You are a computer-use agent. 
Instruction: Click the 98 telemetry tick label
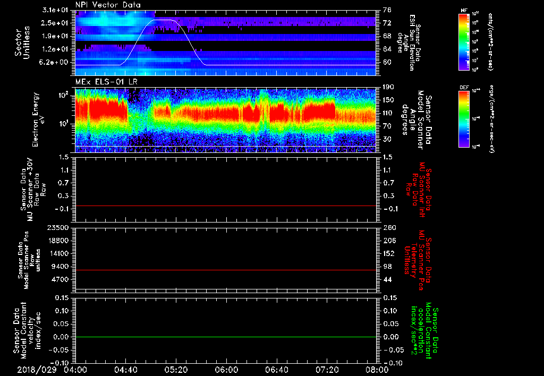[387, 267]
